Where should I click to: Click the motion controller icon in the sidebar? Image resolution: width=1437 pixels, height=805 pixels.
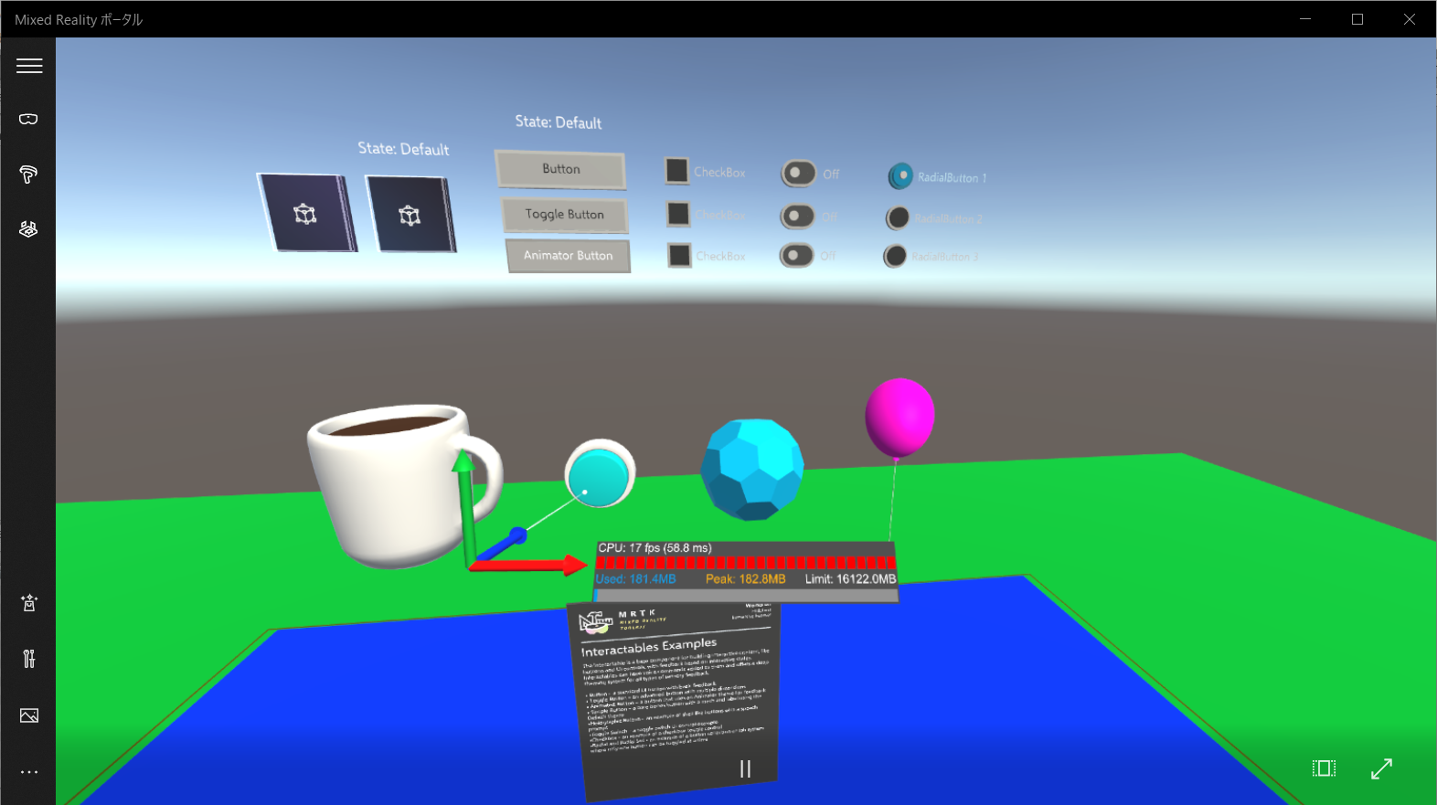point(28,174)
